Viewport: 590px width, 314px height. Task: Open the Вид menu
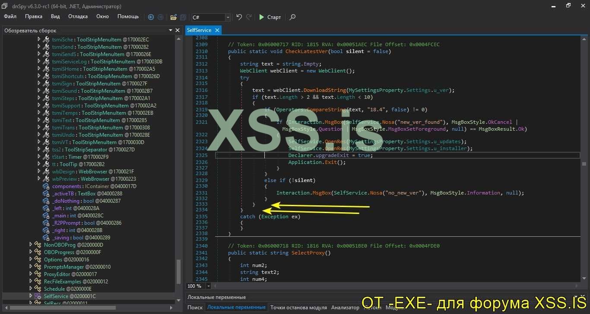[x=55, y=16]
